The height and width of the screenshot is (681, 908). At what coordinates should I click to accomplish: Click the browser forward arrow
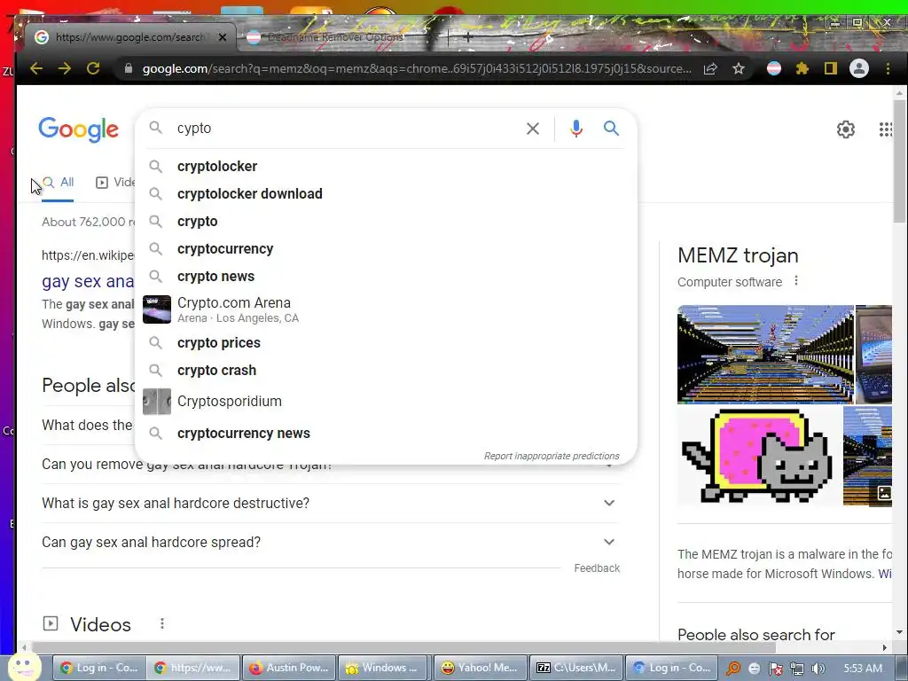coord(64,68)
